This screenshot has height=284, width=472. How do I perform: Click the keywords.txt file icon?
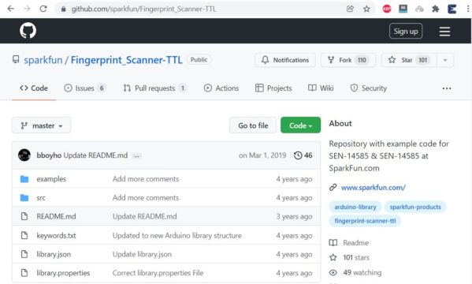pyautogui.click(x=24, y=235)
